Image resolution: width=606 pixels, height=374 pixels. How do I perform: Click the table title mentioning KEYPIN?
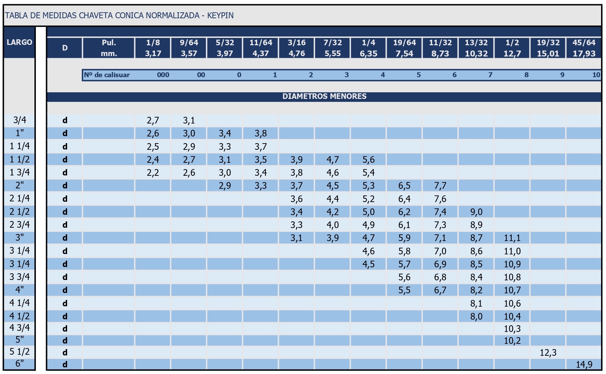(x=119, y=15)
